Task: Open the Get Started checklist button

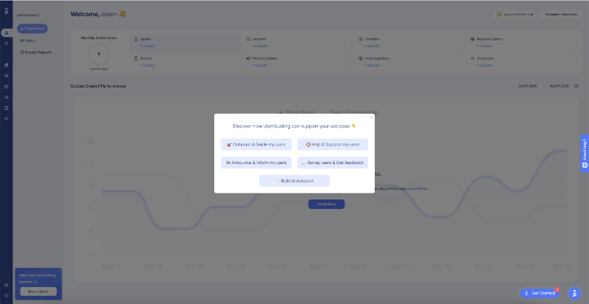Action: pyautogui.click(x=540, y=293)
